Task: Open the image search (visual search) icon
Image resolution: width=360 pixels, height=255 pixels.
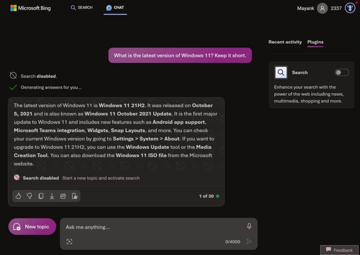Action: [69, 242]
